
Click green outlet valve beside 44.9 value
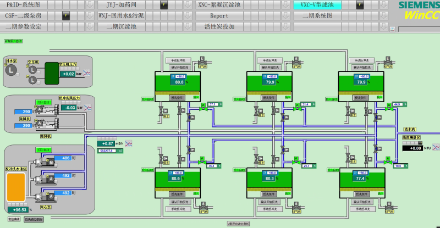389,108
